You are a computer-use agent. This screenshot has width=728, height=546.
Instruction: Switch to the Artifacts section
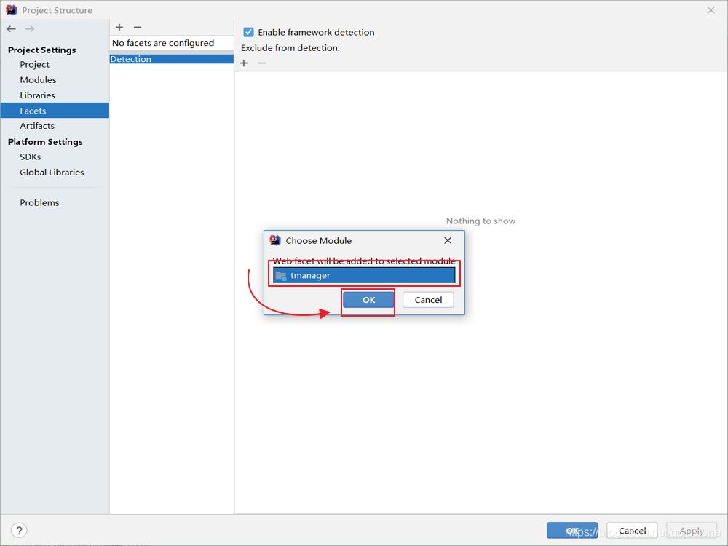click(37, 126)
